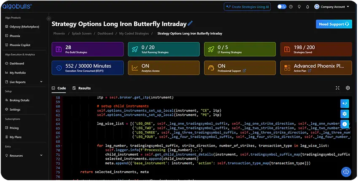Open the Company Account dropdown
This screenshot has width=359, height=181.
coord(332,7)
